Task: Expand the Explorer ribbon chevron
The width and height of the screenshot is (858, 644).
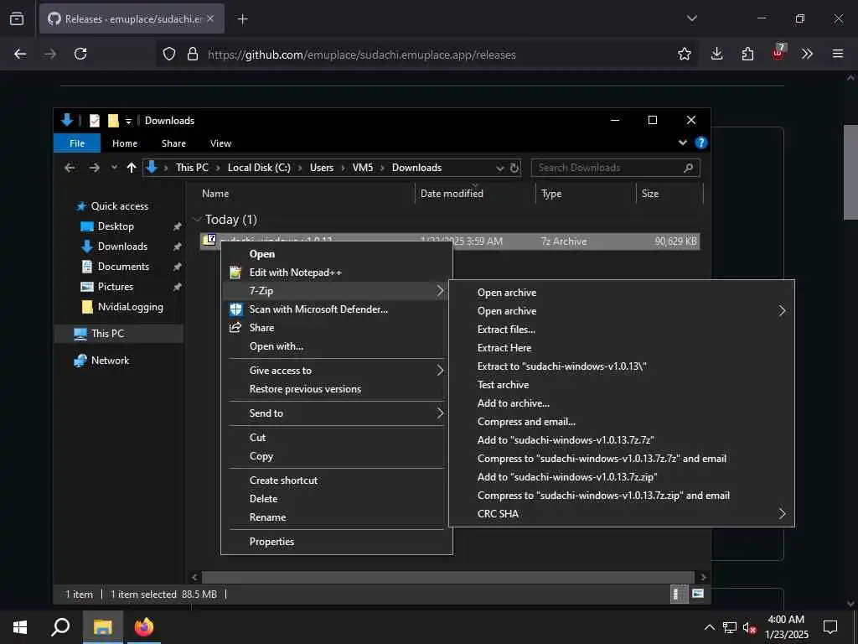Action: point(682,143)
